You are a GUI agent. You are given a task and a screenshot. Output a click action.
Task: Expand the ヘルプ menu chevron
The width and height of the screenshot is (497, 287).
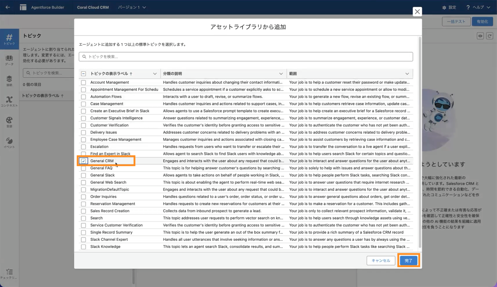point(488,7)
